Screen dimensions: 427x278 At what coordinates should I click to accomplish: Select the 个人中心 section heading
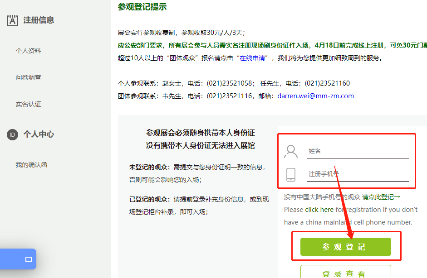coord(39,134)
